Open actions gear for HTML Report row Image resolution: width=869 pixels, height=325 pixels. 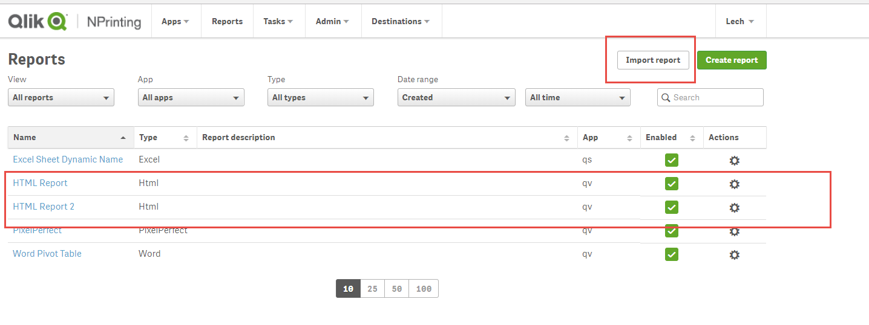coord(734,184)
